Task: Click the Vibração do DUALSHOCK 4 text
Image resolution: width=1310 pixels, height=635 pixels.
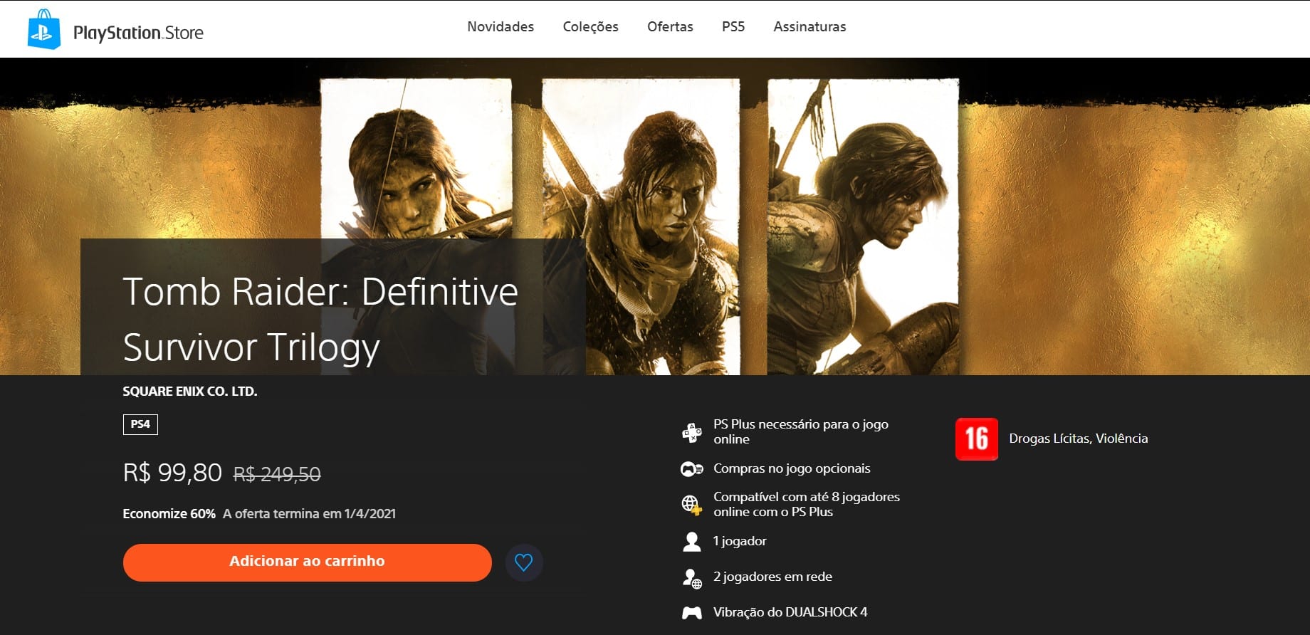Action: pos(790,612)
